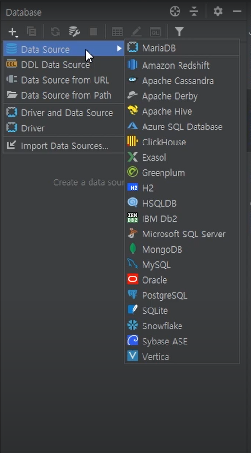
Task: Click the table editor grid icon
Action: pyautogui.click(x=117, y=32)
